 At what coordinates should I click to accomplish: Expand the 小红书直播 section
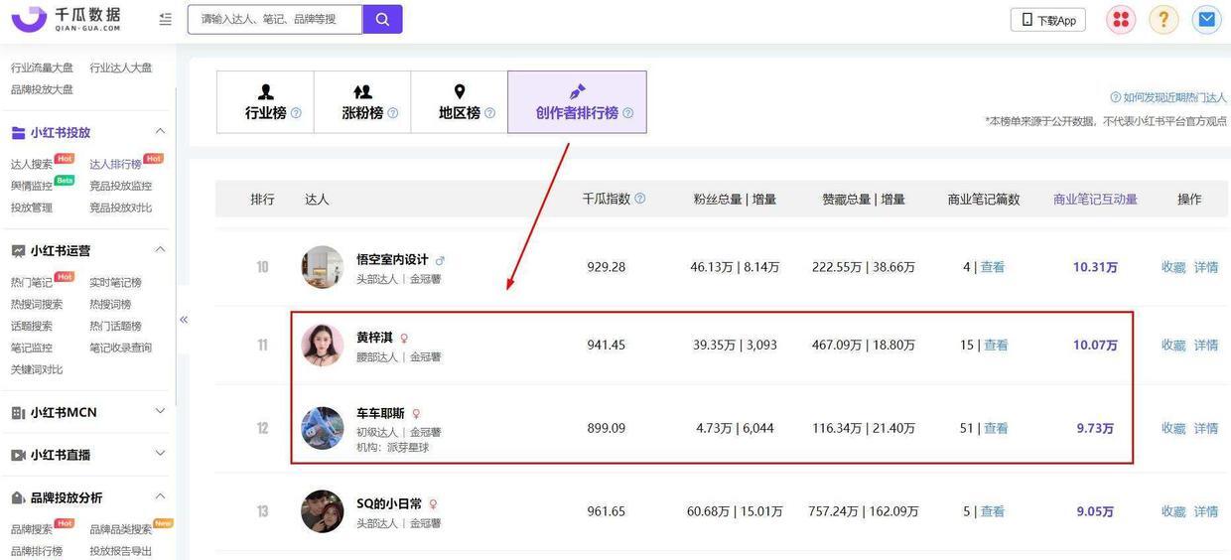coord(160,454)
